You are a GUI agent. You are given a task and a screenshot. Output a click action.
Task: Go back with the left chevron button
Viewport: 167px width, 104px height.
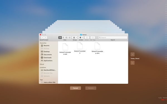(x=43, y=37)
